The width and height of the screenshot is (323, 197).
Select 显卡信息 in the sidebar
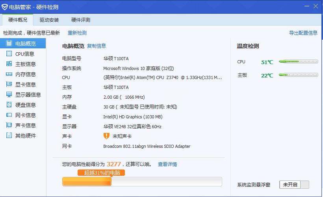tap(23, 84)
